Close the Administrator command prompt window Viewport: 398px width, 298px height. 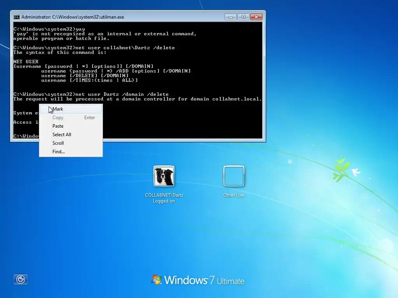pyautogui.click(x=256, y=17)
